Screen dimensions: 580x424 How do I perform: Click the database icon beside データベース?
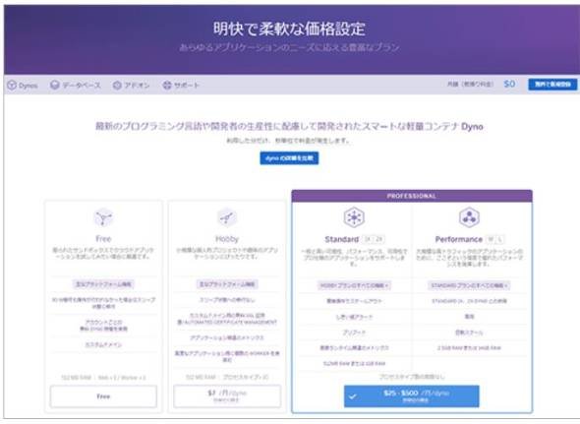click(x=55, y=86)
